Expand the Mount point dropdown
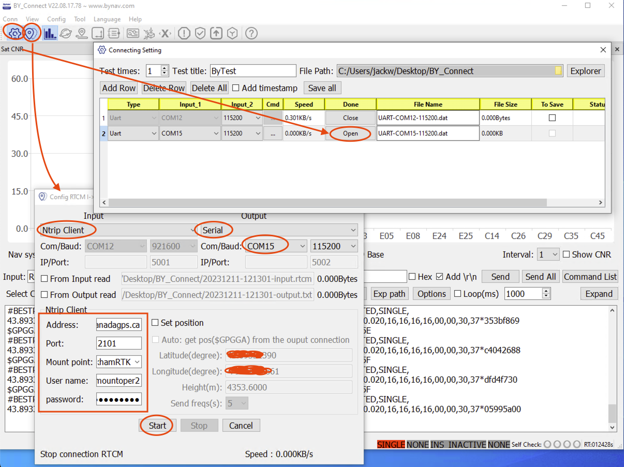Screen dimensions: 624x467 click(138, 361)
